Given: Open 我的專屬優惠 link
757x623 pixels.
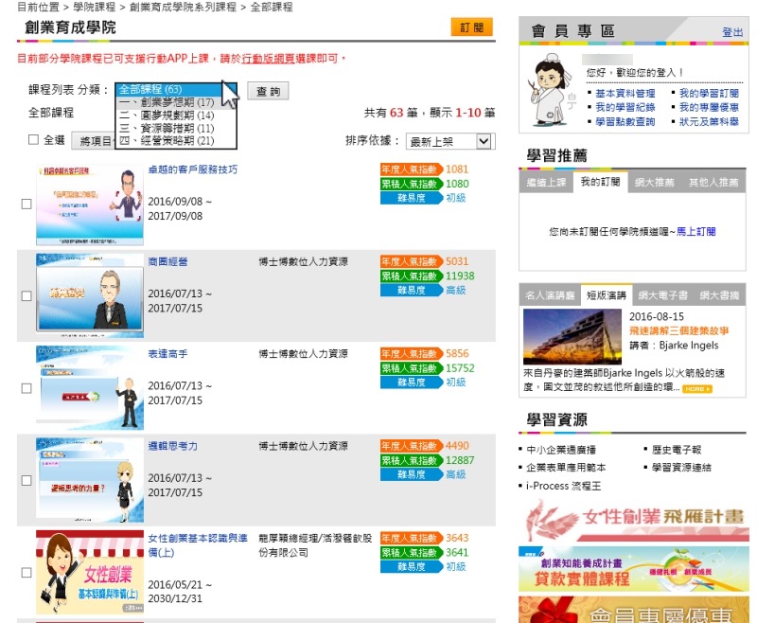Looking at the screenshot, I should pos(709,107).
